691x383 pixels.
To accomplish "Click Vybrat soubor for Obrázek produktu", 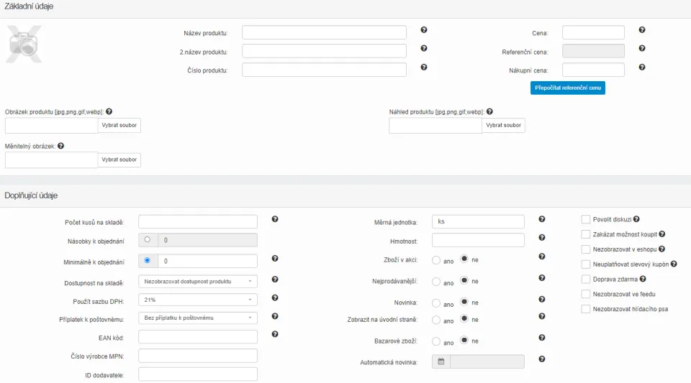I will coord(119,125).
